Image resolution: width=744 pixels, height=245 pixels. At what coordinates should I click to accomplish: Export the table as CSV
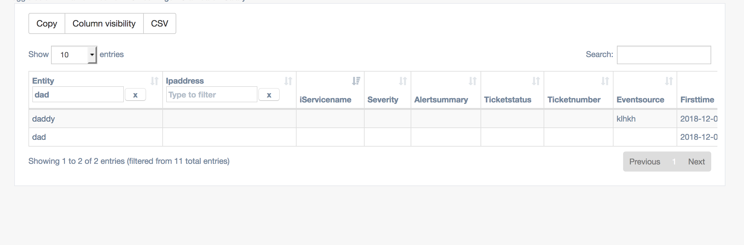pos(159,23)
